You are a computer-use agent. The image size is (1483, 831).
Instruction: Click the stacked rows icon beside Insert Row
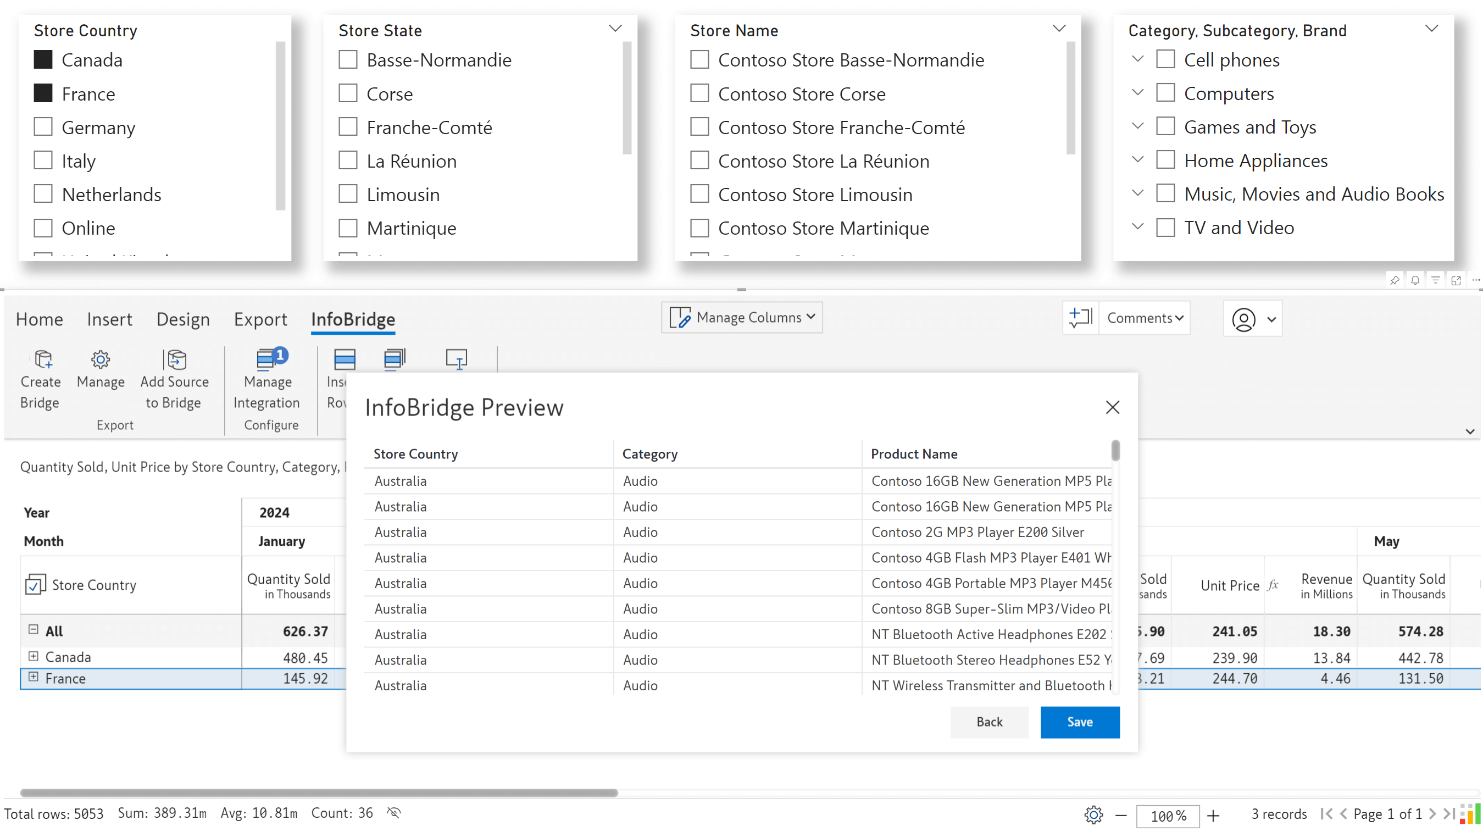pyautogui.click(x=395, y=359)
